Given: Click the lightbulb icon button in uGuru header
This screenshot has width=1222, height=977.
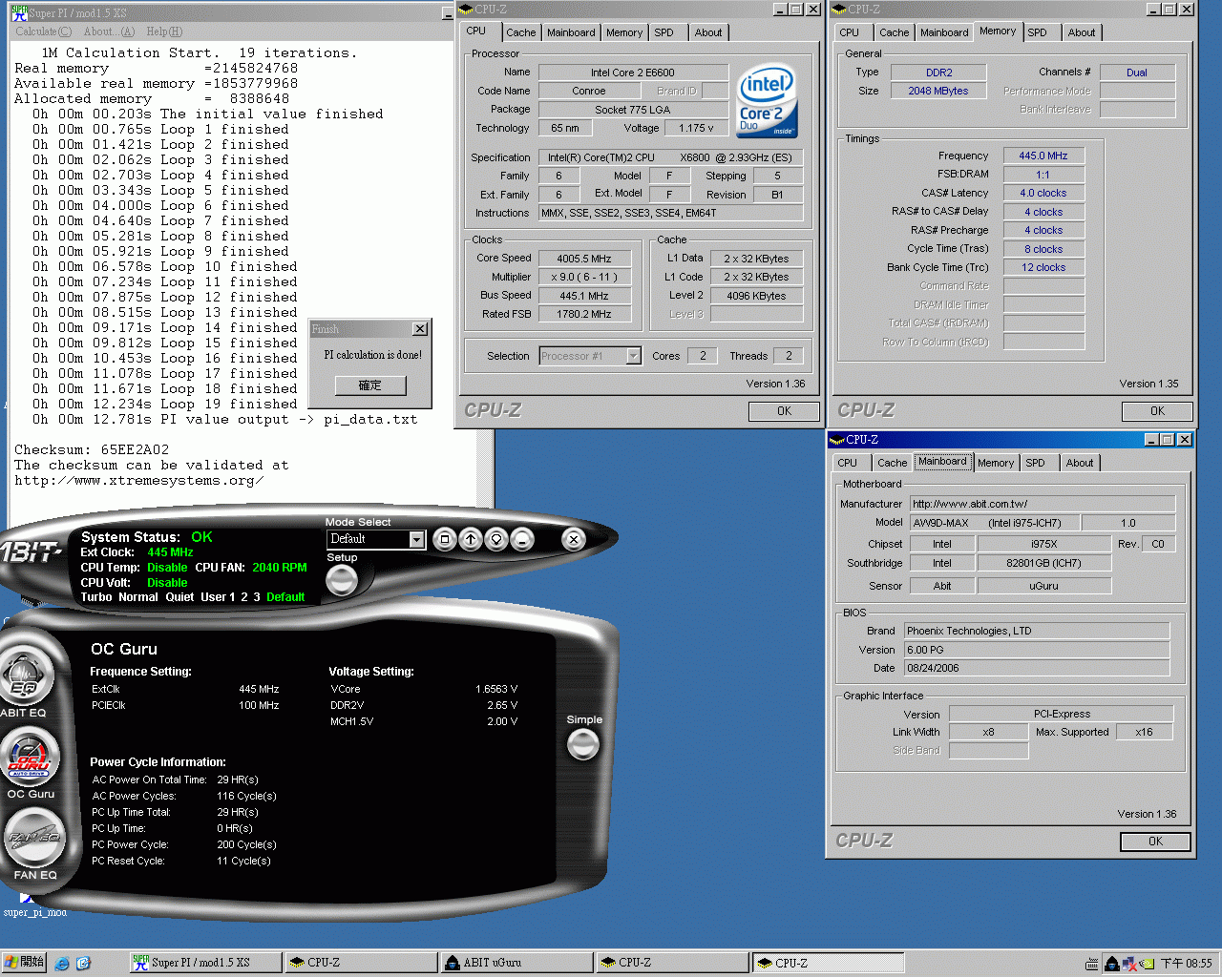Looking at the screenshot, I should pyautogui.click(x=496, y=540).
